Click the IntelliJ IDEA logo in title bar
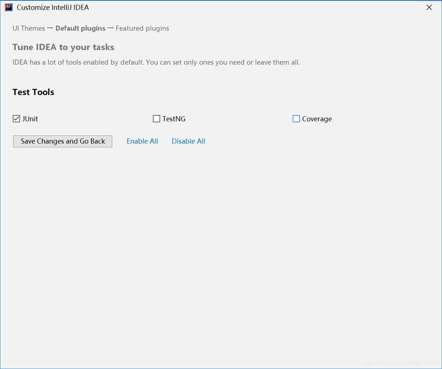The width and height of the screenshot is (442, 369). (9, 7)
